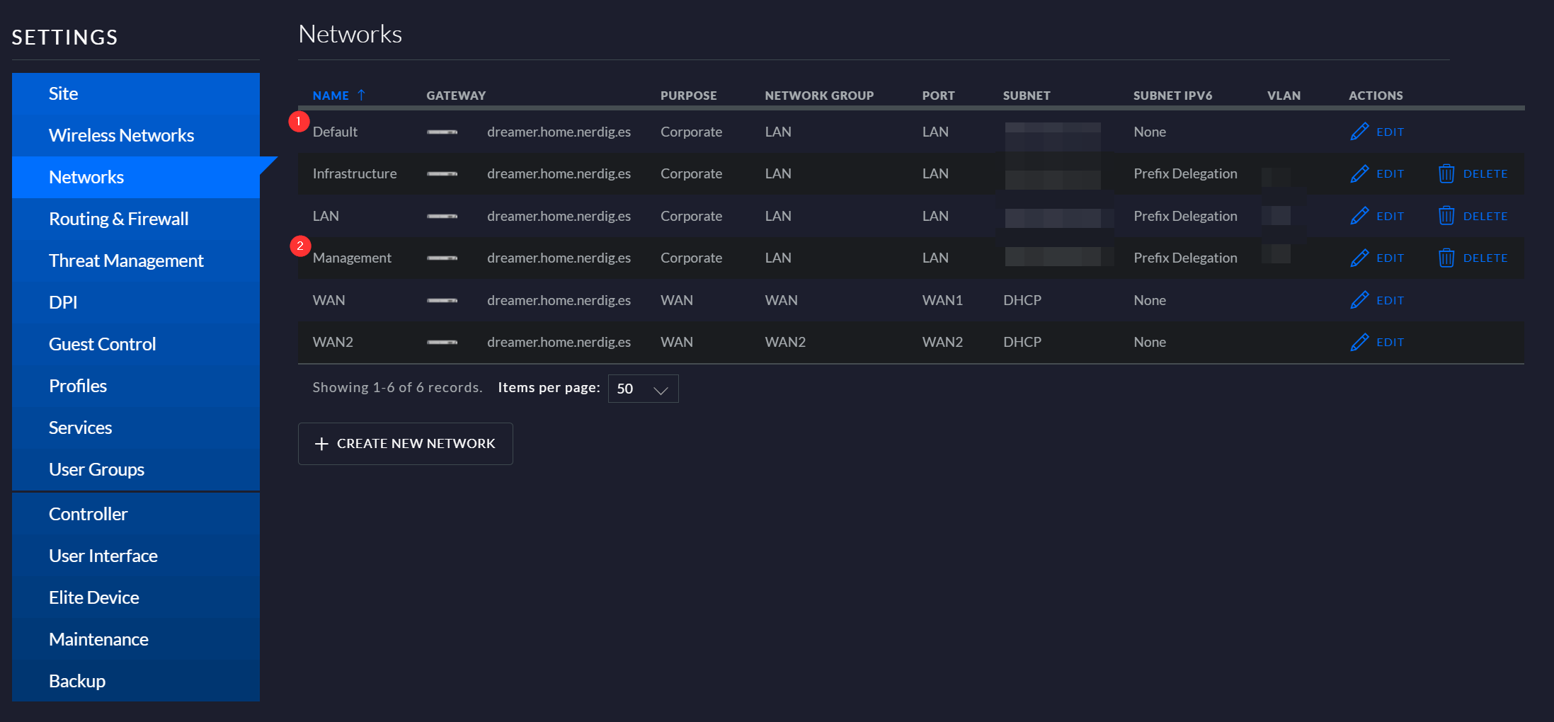Go to Routing & Firewall settings
This screenshot has height=722, width=1554.
coord(118,219)
